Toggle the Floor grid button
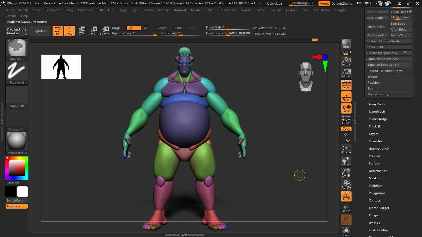The image size is (422, 237). pos(346,97)
